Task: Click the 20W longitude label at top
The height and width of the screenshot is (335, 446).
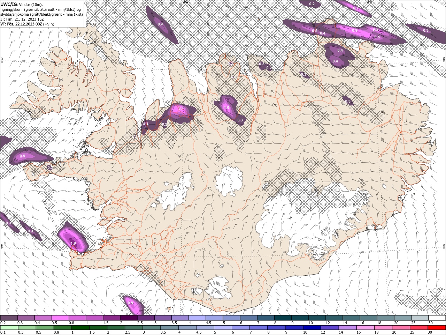Action: (x=185, y=2)
